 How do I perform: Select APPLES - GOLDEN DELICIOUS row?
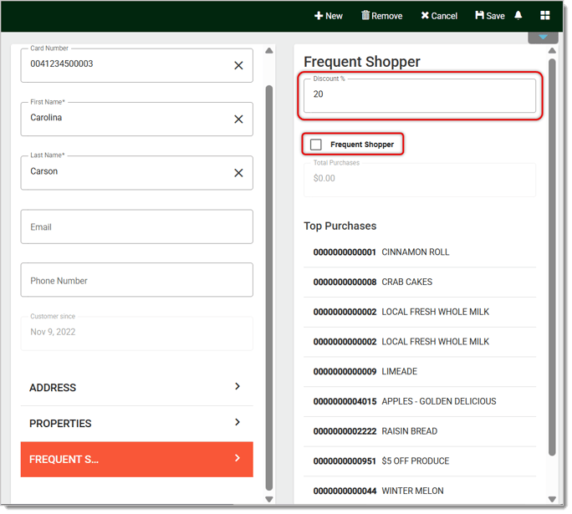coord(420,401)
